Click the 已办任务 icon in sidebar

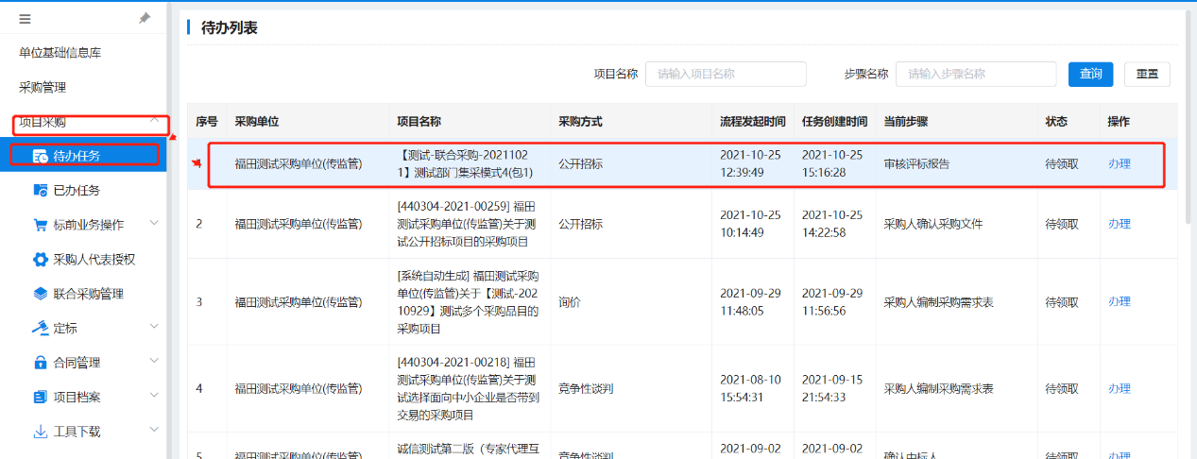(x=41, y=190)
